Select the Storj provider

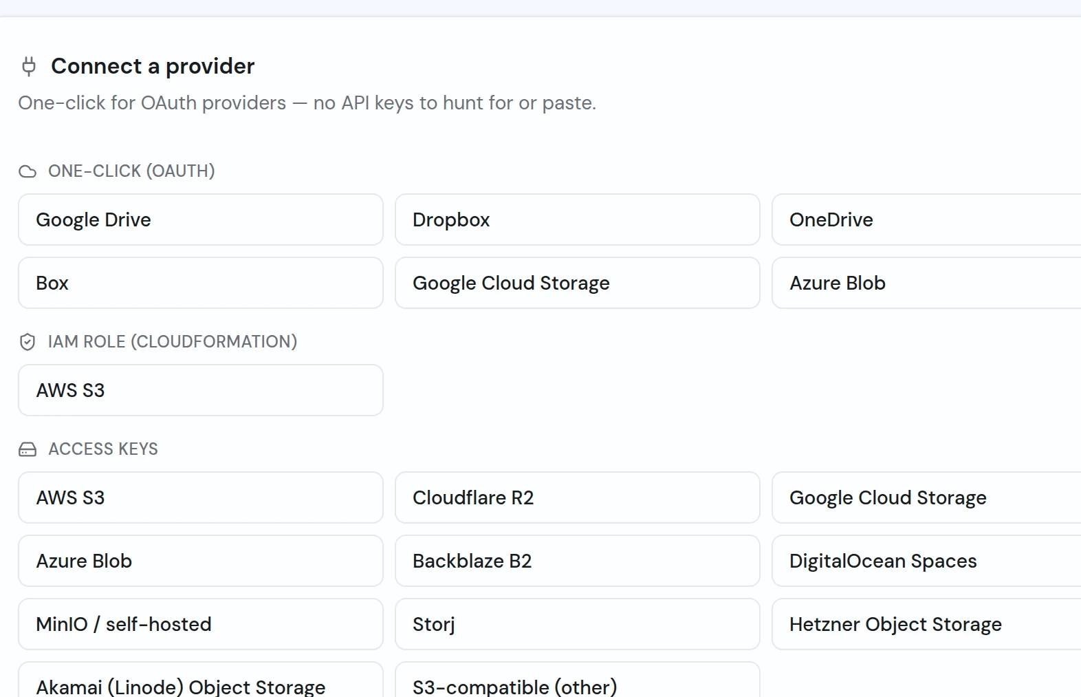point(578,624)
